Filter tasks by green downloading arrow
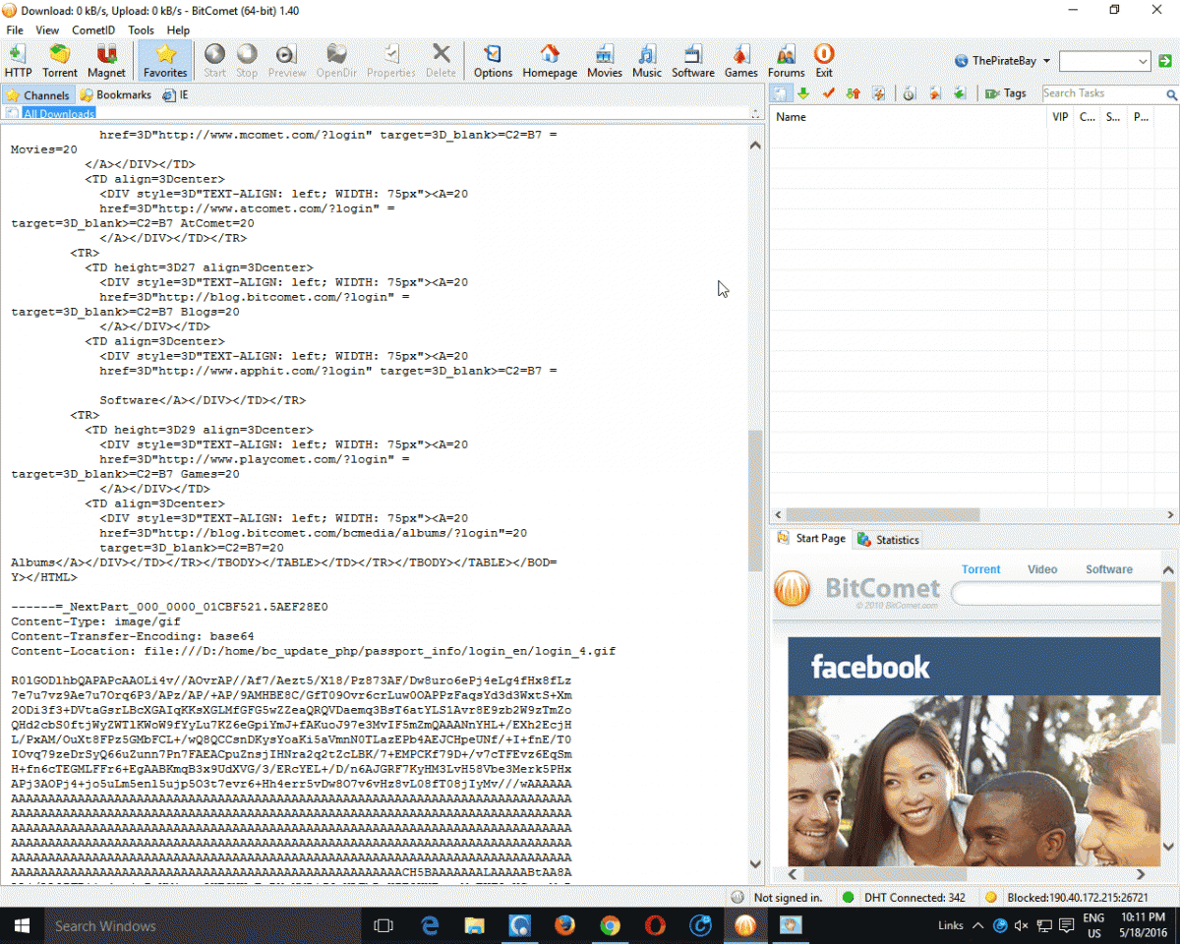 [x=803, y=93]
